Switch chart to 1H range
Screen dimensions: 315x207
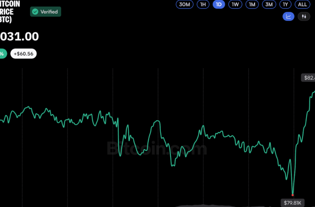[203, 4]
